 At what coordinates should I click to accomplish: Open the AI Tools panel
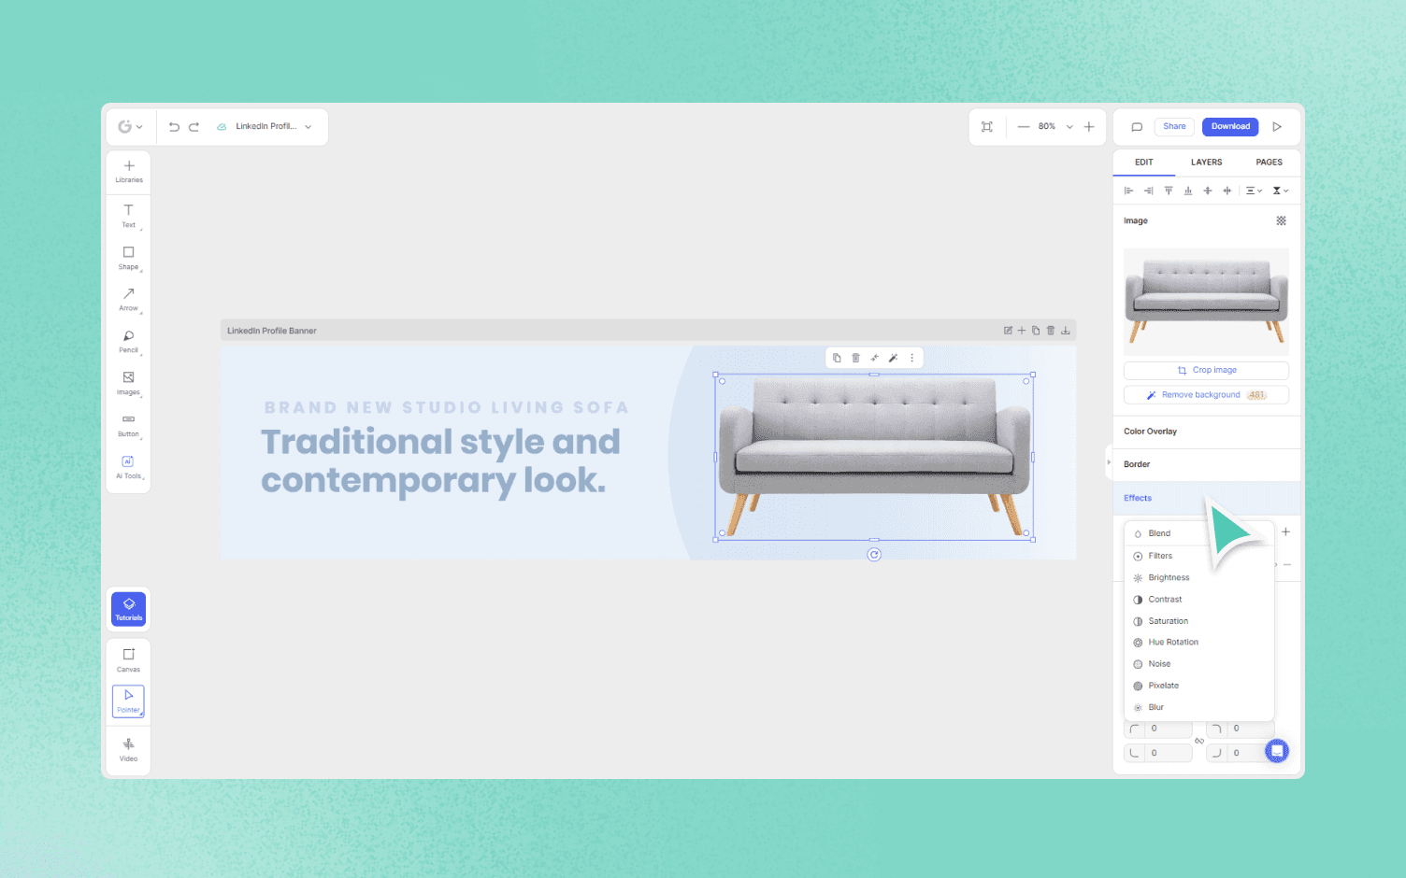129,467
